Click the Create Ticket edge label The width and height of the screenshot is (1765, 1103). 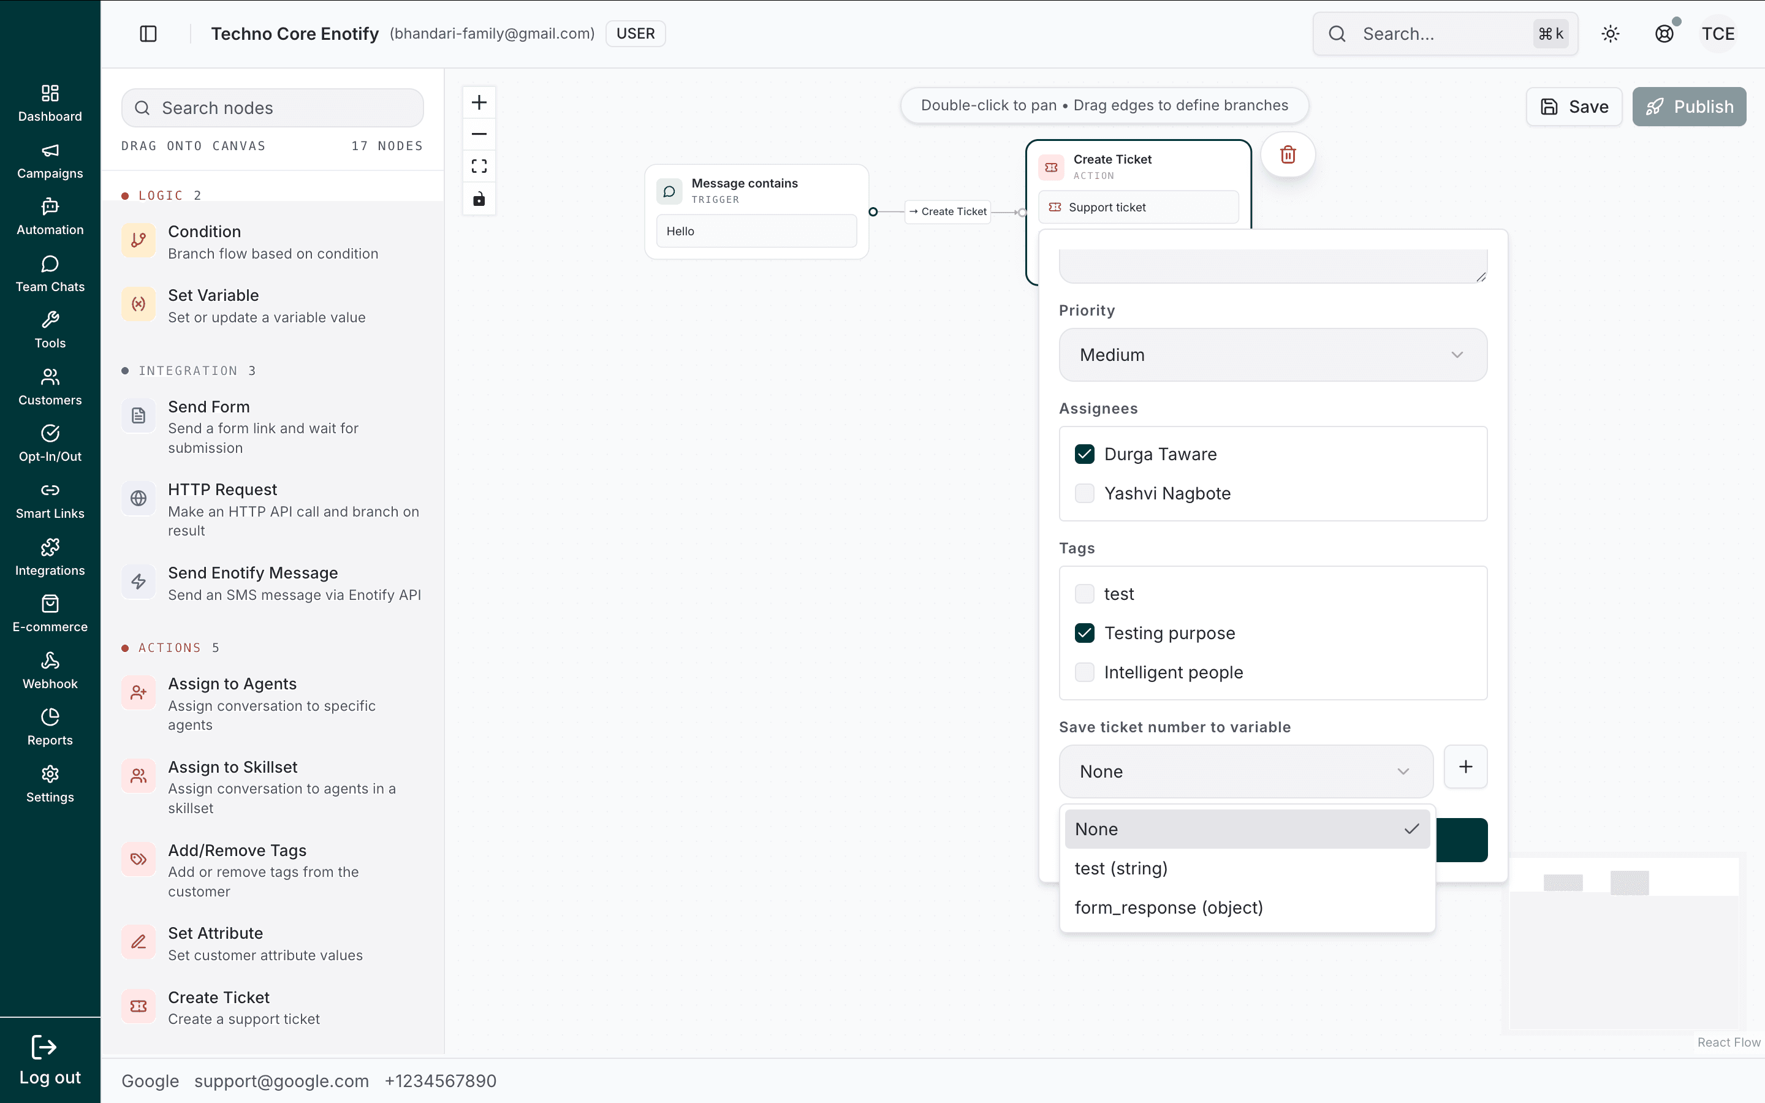coord(947,211)
